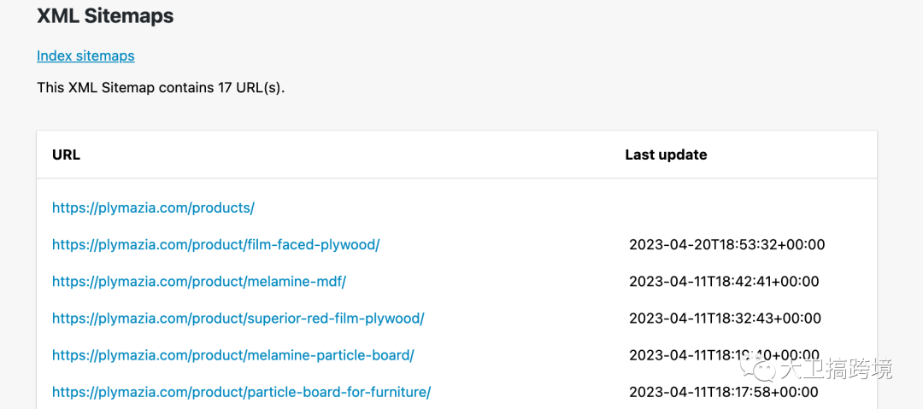
Task: Click the WeChat logo watermark icon
Action: coord(758,368)
